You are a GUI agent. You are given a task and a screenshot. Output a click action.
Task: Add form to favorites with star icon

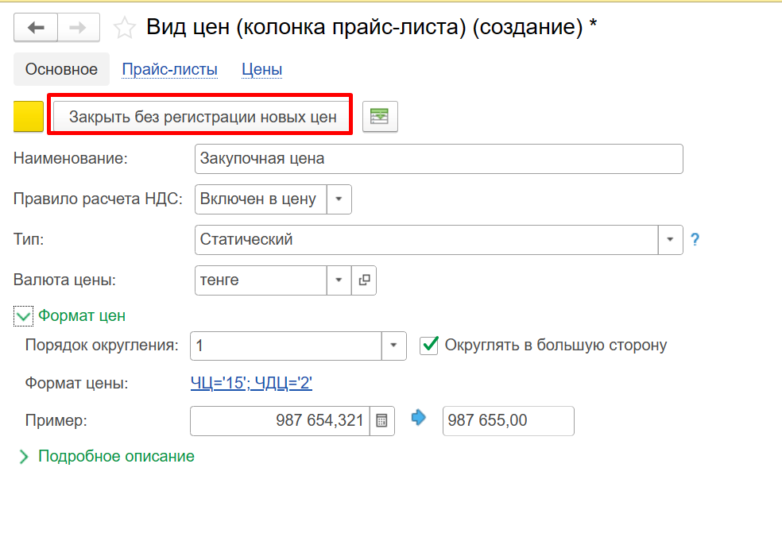click(124, 29)
